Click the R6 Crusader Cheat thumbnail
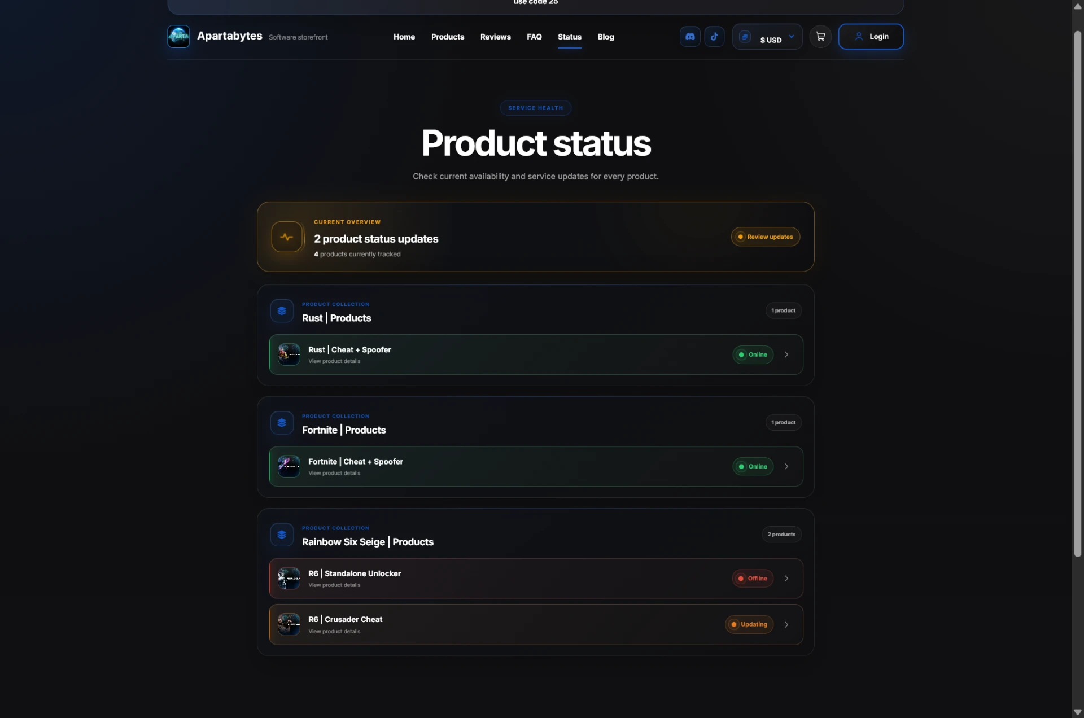Image resolution: width=1084 pixels, height=718 pixels. tap(289, 625)
